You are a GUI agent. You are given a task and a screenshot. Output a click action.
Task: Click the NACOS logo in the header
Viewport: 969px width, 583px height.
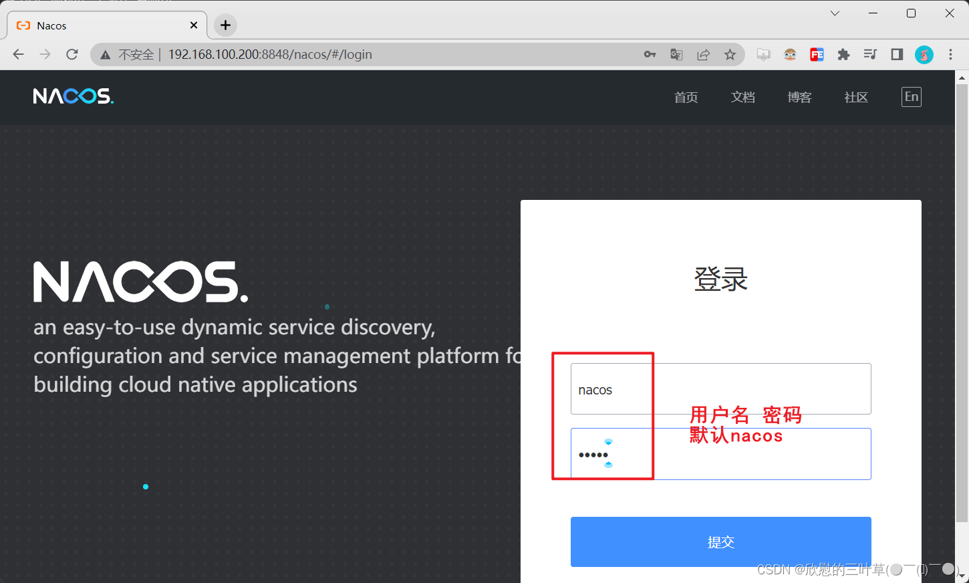[x=74, y=96]
